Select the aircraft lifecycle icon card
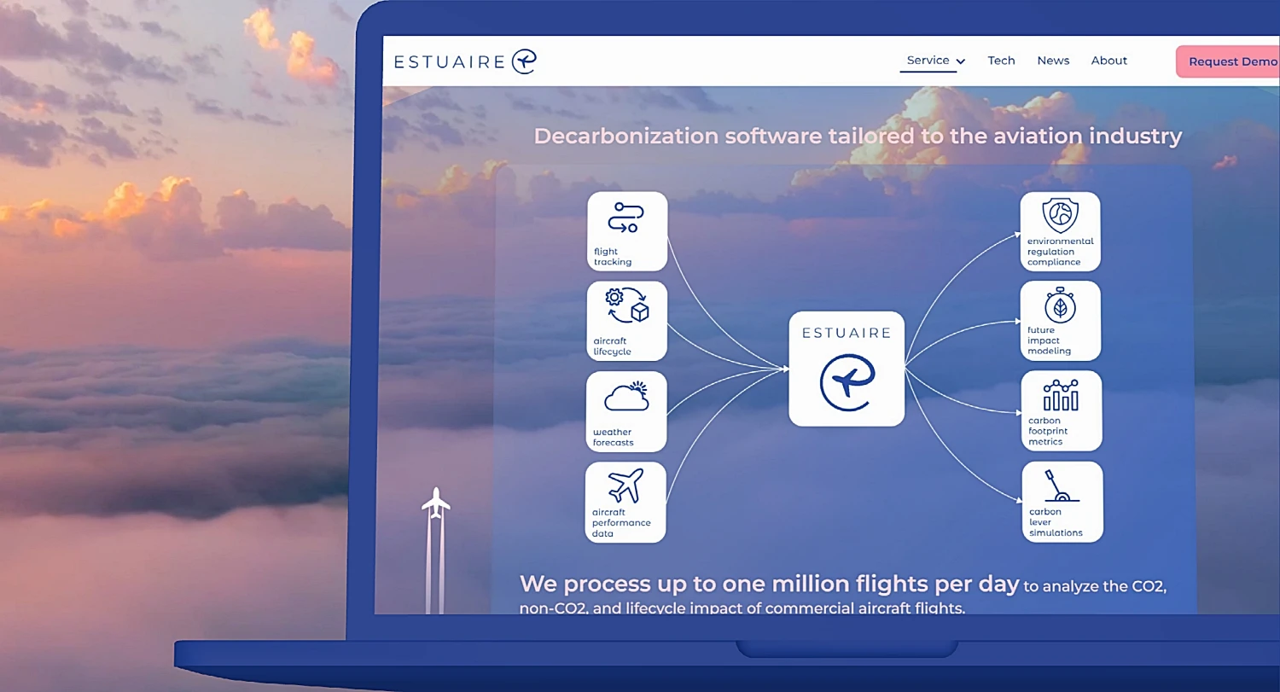1280x692 pixels. (627, 321)
